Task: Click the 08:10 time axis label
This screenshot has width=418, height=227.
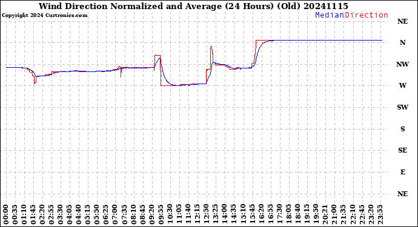Action: [x=133, y=215]
